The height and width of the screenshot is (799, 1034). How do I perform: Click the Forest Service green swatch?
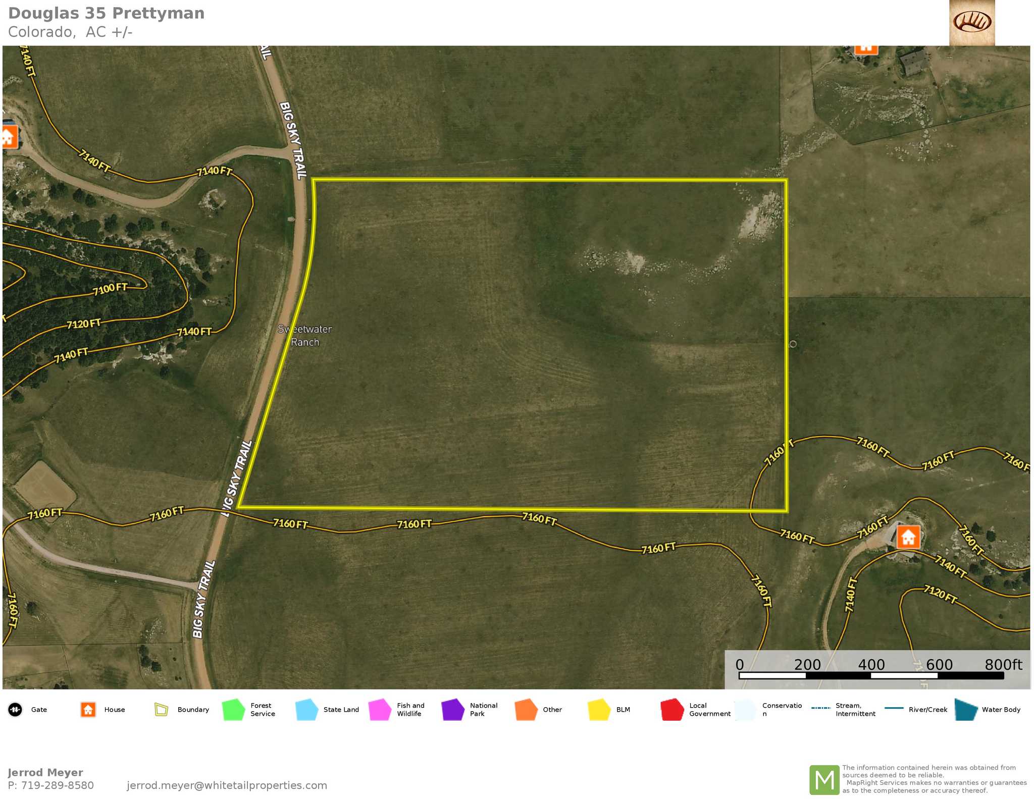(234, 710)
